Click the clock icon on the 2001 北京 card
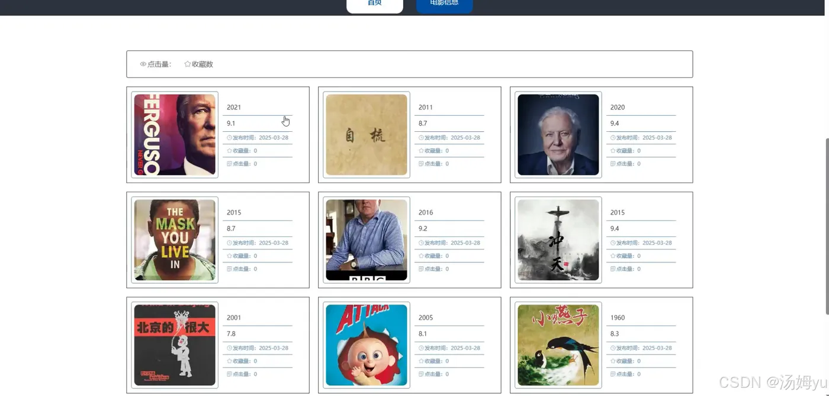Viewport: 829px width, 396px height. tap(229, 348)
